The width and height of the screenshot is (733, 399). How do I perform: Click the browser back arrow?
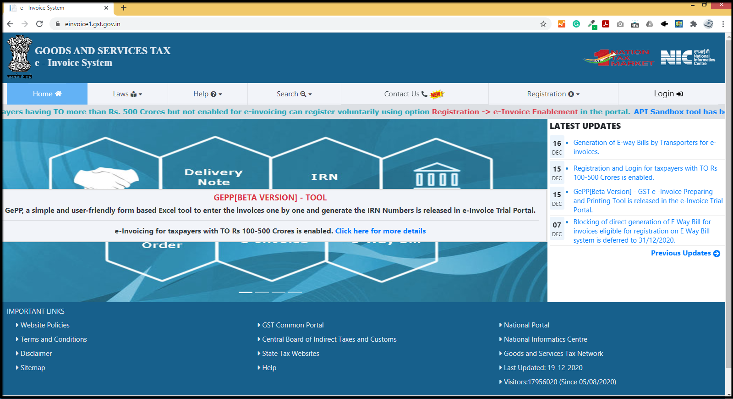click(x=10, y=24)
